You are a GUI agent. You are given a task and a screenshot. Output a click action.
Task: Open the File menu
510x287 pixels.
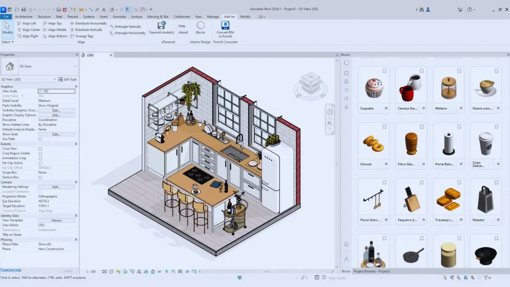(x=6, y=17)
